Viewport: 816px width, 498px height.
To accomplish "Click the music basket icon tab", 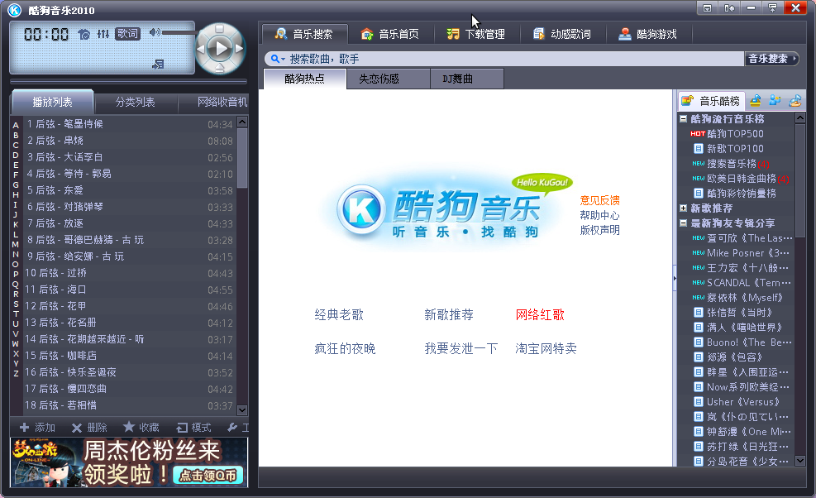I will (x=756, y=100).
